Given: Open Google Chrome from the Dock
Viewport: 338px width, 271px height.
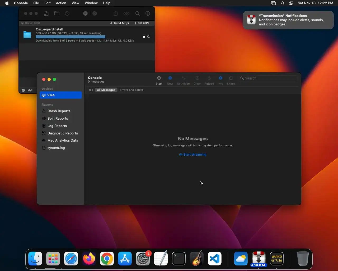Looking at the screenshot, I should [x=107, y=259].
